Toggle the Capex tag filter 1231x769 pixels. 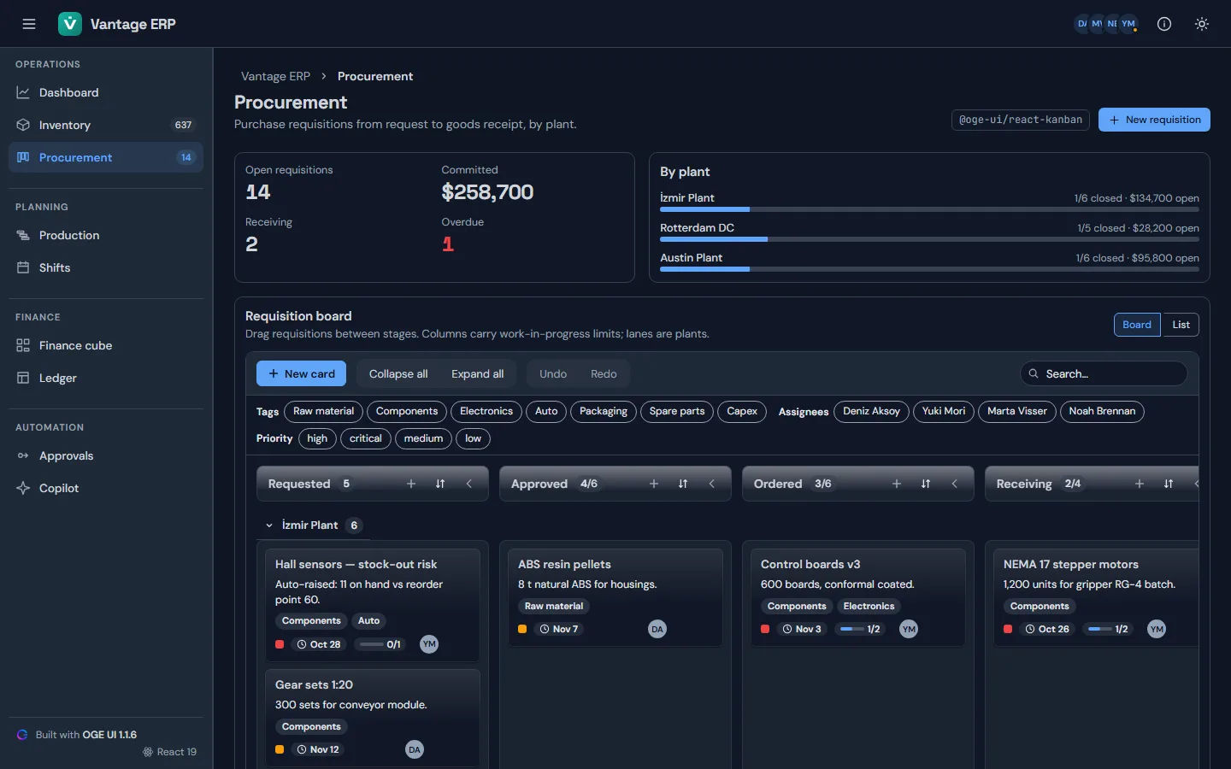tap(742, 411)
